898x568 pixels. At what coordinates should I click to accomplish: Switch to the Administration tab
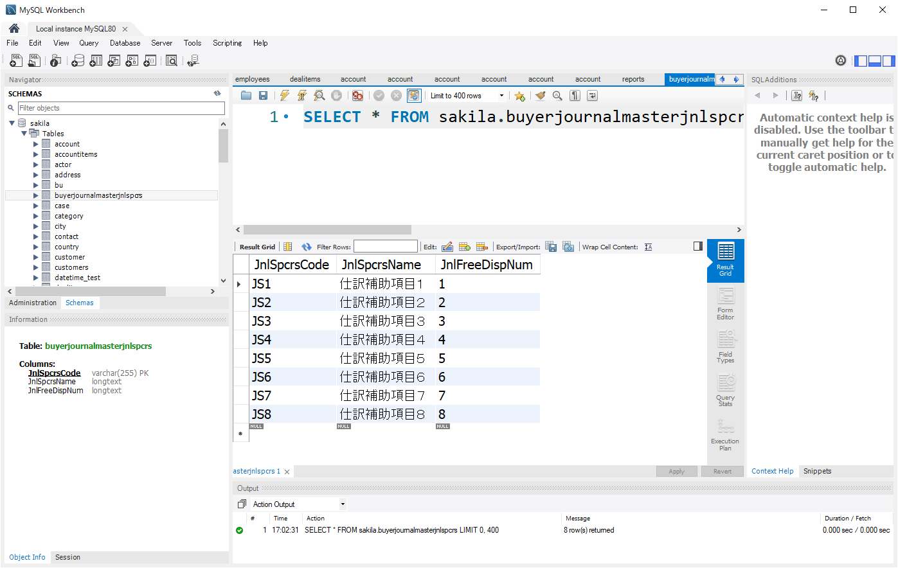pyautogui.click(x=33, y=303)
